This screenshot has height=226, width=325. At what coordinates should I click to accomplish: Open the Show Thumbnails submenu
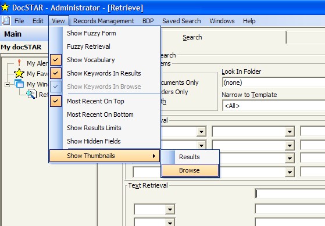pos(105,156)
